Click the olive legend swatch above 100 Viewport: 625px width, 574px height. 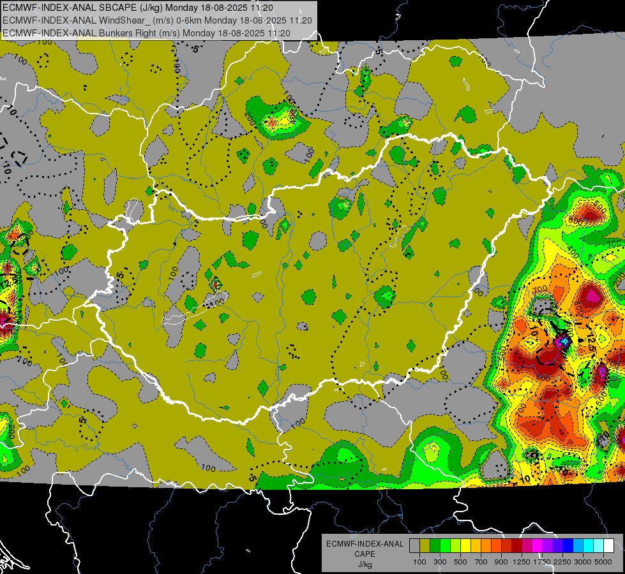tap(425, 545)
